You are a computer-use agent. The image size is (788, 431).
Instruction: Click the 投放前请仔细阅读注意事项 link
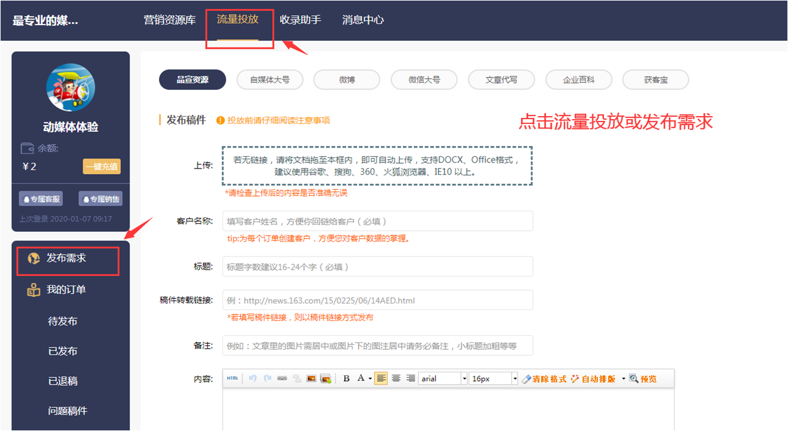[x=279, y=121]
